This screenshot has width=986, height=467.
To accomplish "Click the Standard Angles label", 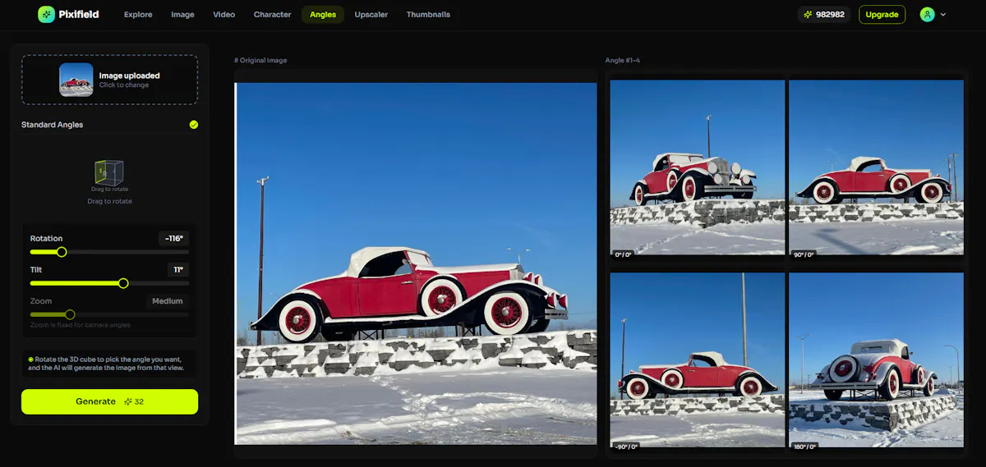I will pos(52,125).
